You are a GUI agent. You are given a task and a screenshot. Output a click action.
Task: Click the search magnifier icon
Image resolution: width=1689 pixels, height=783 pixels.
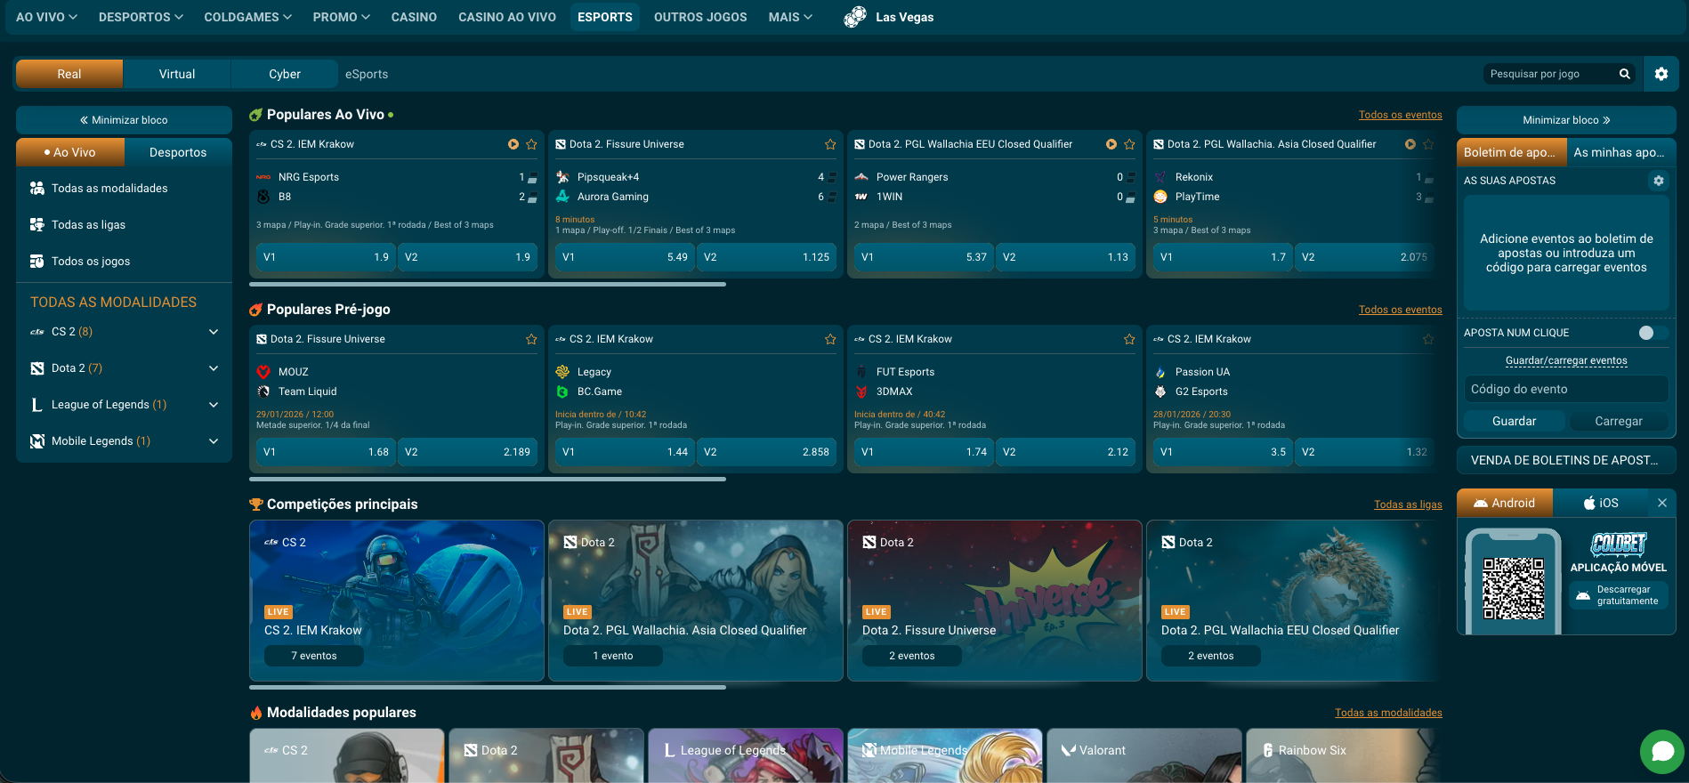coord(1624,74)
